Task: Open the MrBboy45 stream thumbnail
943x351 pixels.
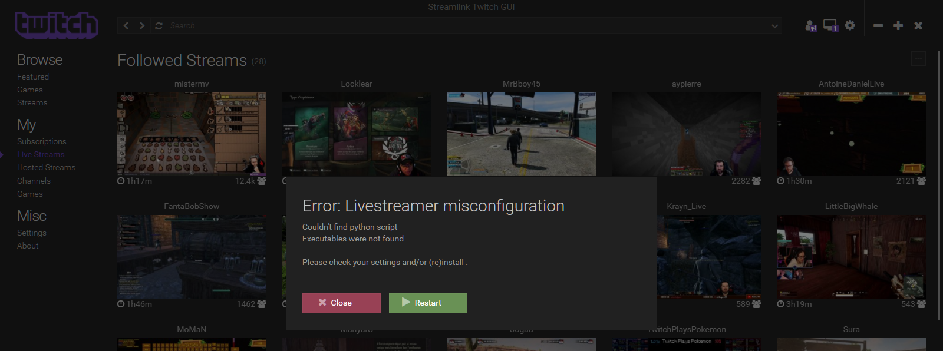Action: [x=522, y=134]
